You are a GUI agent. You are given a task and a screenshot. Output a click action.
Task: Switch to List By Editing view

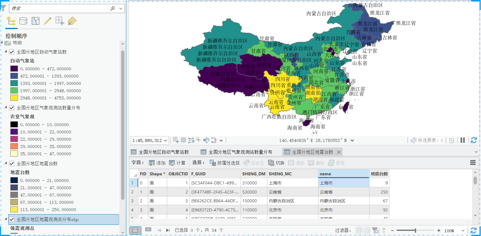point(48,21)
